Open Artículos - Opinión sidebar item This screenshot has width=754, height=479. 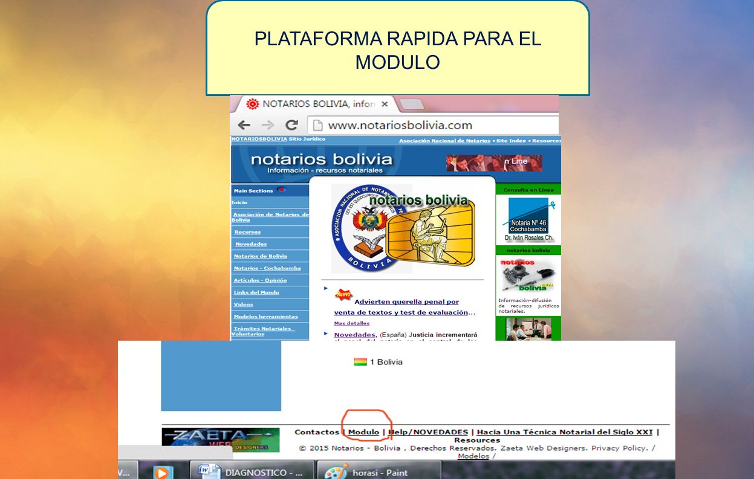coord(260,280)
